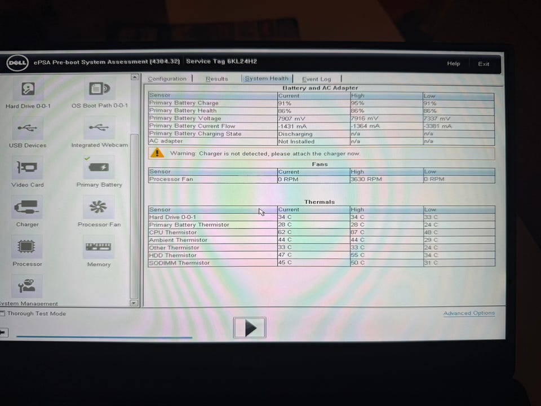The height and width of the screenshot is (406, 541).
Task: Click the Primary Battery Thermistor row label
Action: click(x=189, y=225)
